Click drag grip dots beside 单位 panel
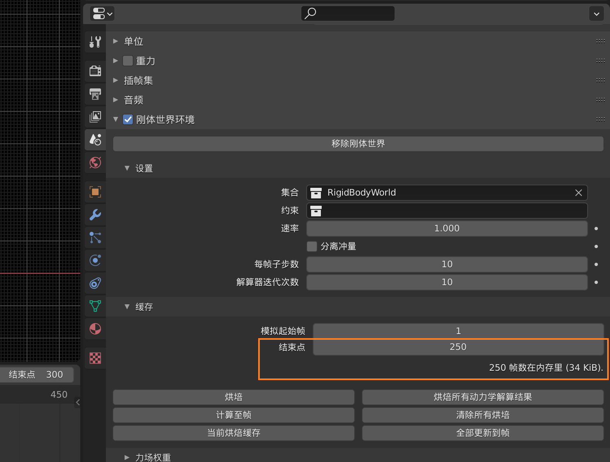610x462 pixels. click(600, 41)
